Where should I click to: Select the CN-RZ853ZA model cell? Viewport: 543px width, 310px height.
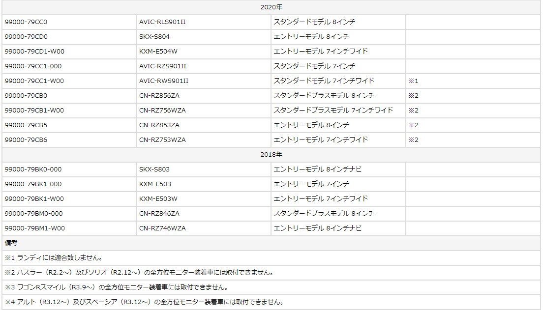159,125
